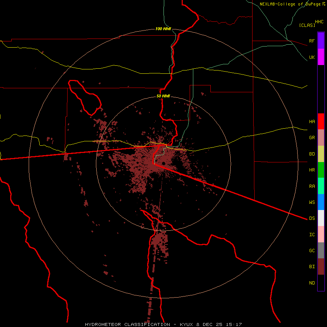Viewport: 327px width, 327px height.
Task: Click the UK magenta legend swatch
Action: pos(321,57)
